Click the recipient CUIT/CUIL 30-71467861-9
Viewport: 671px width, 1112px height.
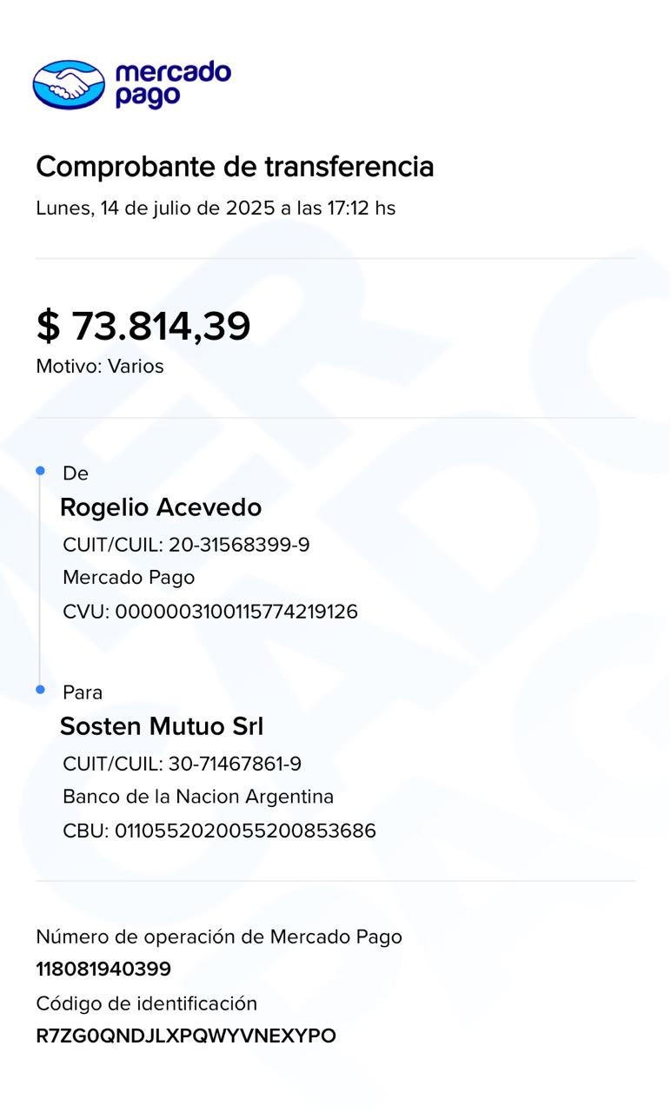(183, 764)
